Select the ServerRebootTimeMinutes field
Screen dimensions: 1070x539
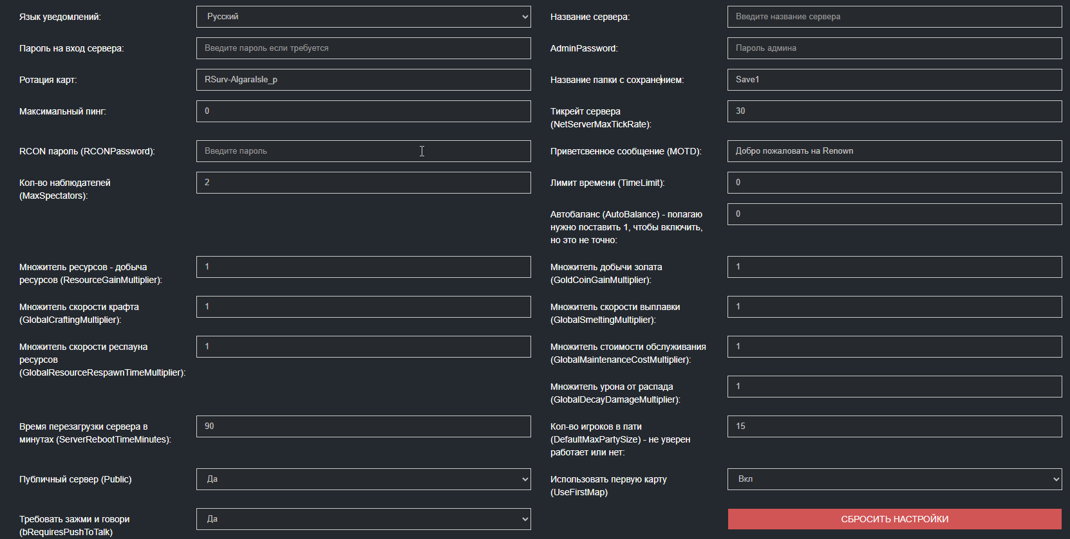[363, 426]
